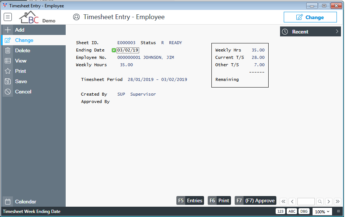Expand the Recent panel chevron
Image resolution: width=345 pixels, height=217 pixels.
click(337, 32)
